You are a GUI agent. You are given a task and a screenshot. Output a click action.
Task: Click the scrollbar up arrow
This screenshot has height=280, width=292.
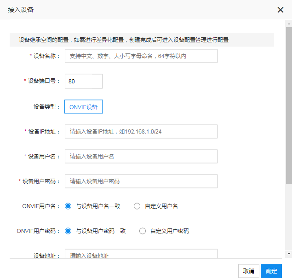(x=289, y=23)
